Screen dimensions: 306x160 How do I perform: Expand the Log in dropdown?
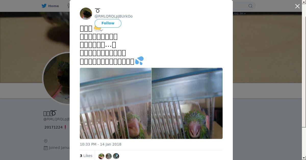pos(239,13)
